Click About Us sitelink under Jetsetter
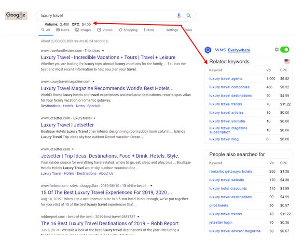The width and height of the screenshot is (303, 247). tap(106, 173)
